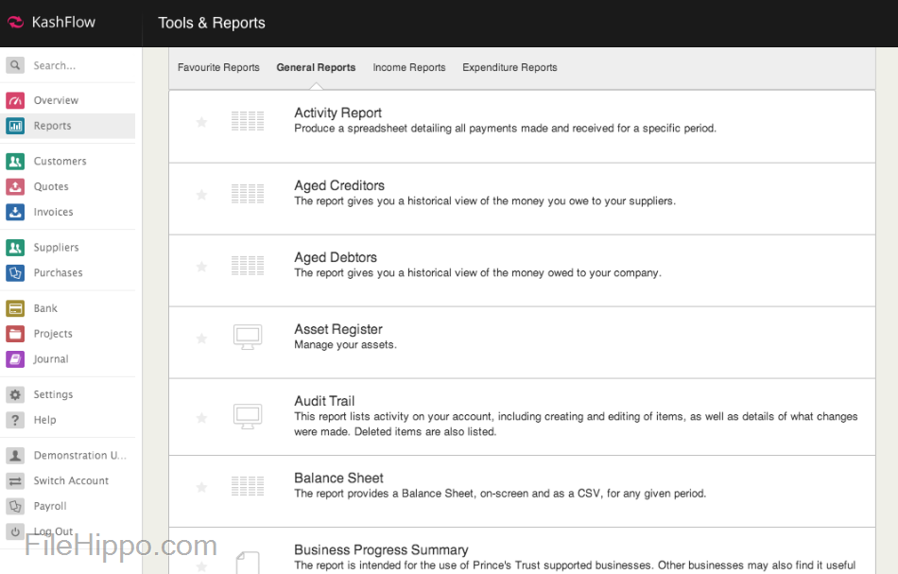The height and width of the screenshot is (574, 898).
Task: Open the Journal section
Action: [51, 358]
